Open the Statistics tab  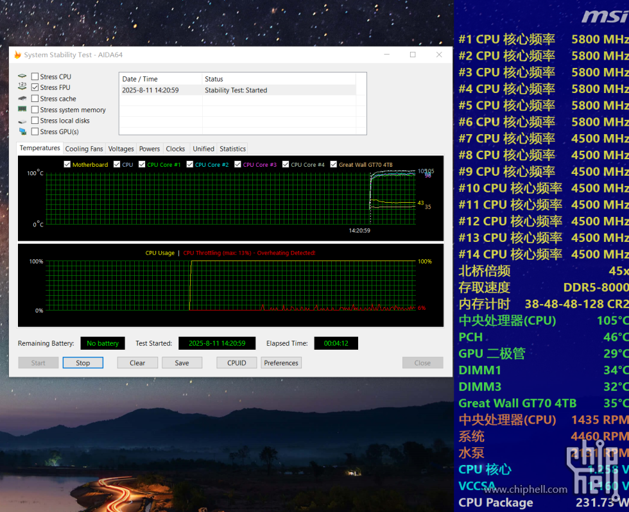[232, 149]
